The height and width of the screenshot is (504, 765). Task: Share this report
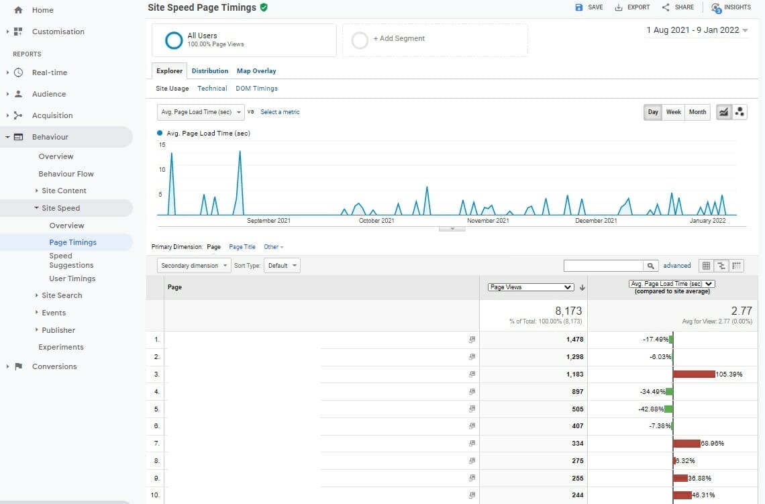[678, 7]
